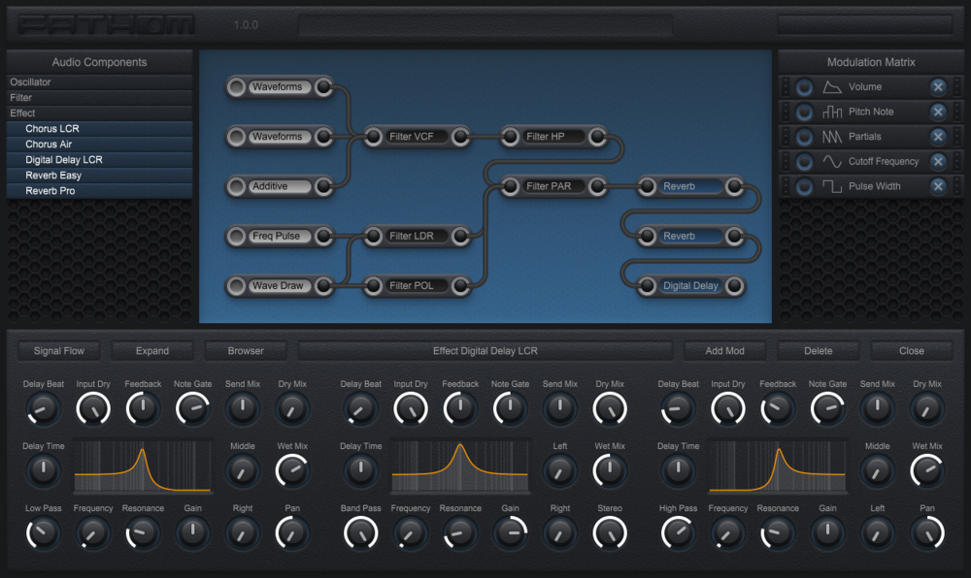Select Chorus Air effect
Screen dimensions: 971x578
click(x=99, y=144)
